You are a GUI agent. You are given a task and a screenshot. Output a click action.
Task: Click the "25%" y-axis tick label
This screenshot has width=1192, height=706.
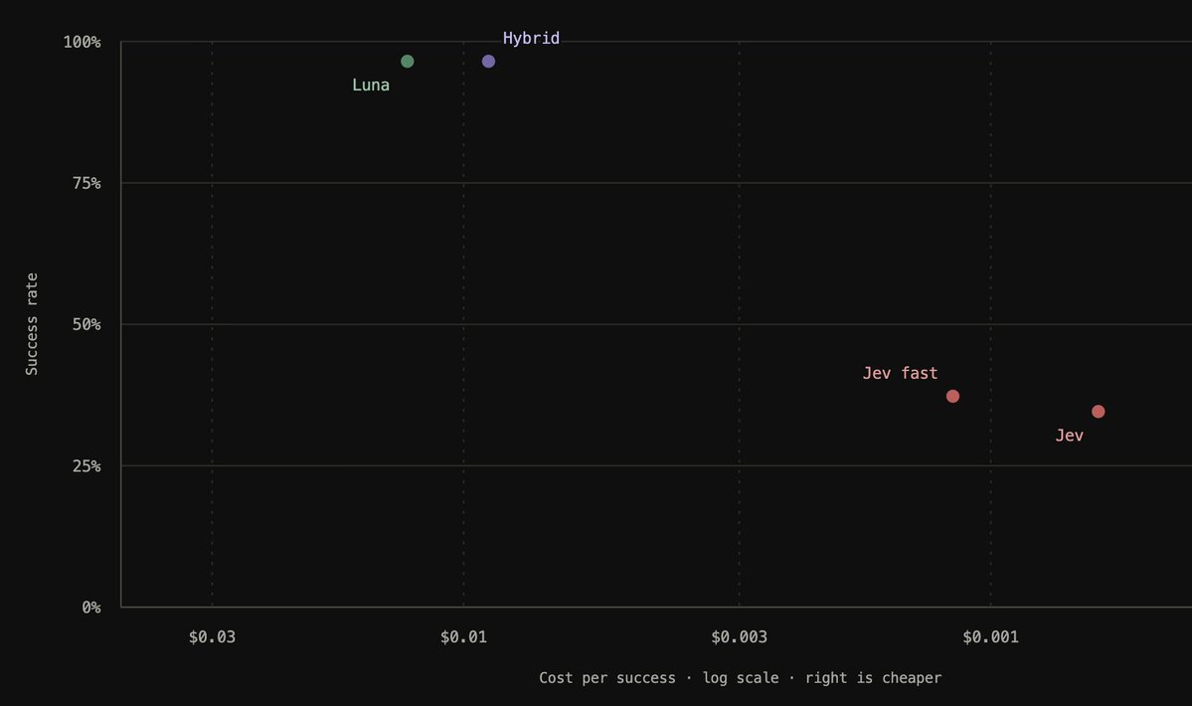[86, 465]
